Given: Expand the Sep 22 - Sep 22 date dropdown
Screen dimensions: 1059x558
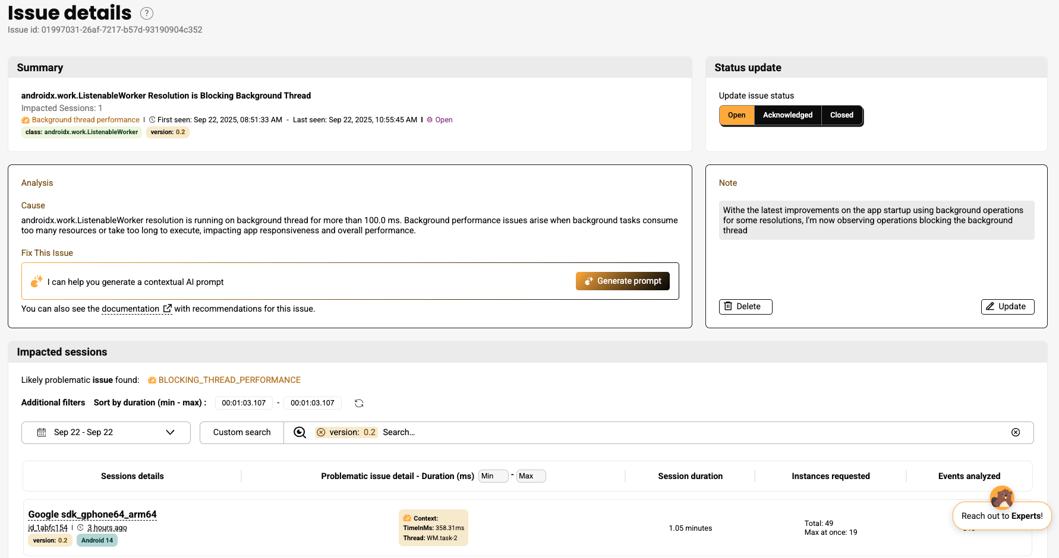Looking at the screenshot, I should [170, 433].
